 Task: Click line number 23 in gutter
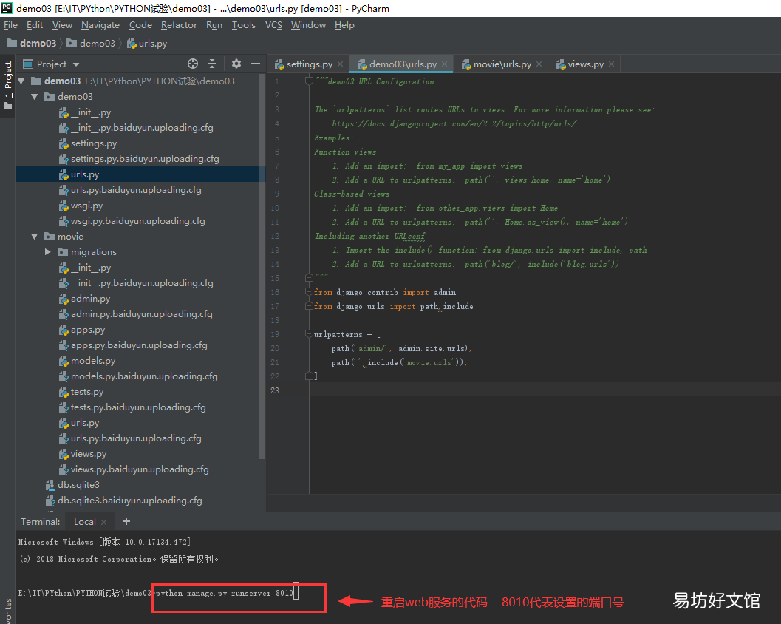click(x=275, y=390)
